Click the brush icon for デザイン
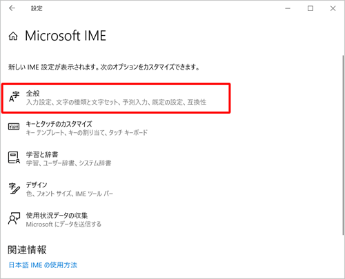 click(14, 188)
